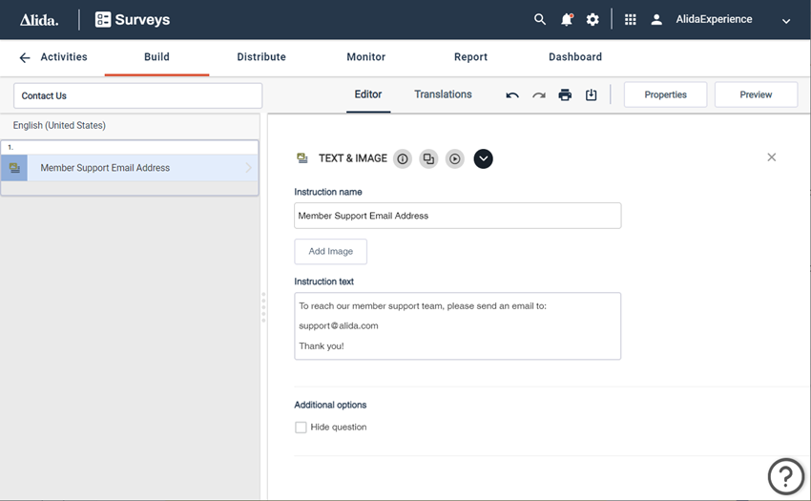Click the Preview button
Viewport: 811px width, 501px height.
(756, 94)
